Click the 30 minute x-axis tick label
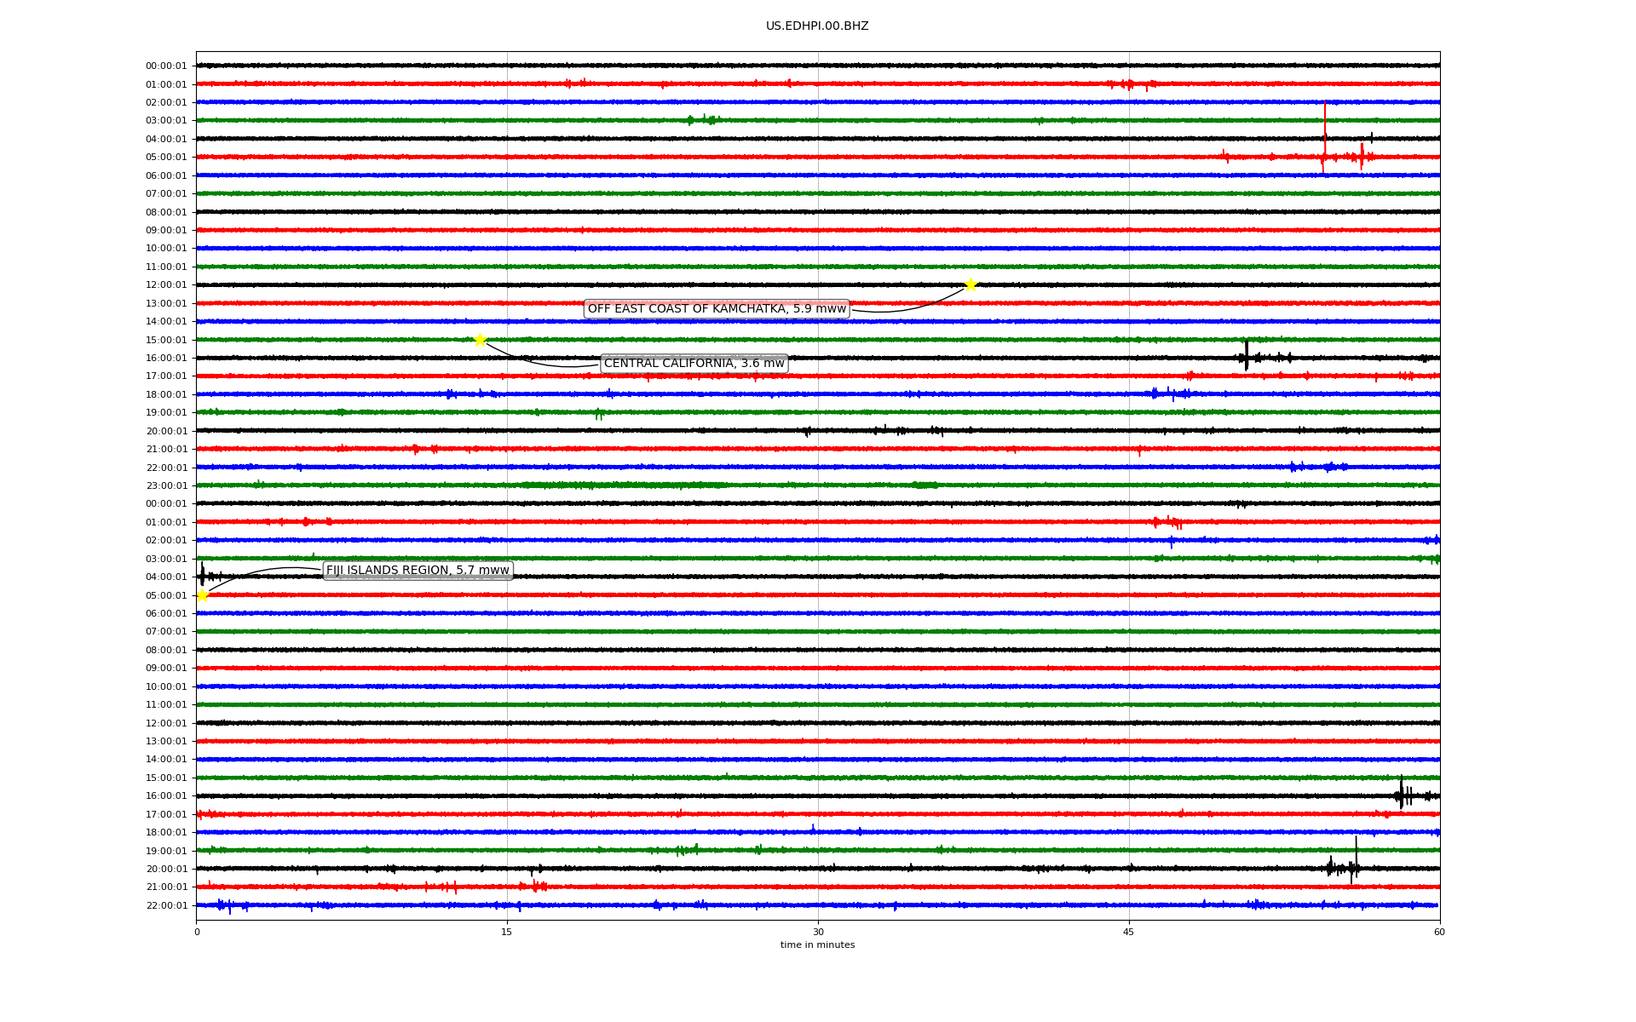 pyautogui.click(x=818, y=932)
